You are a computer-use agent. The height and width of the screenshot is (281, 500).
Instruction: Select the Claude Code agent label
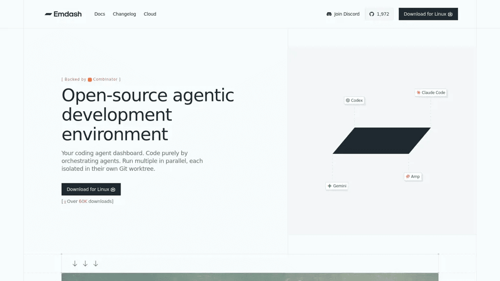point(431,93)
